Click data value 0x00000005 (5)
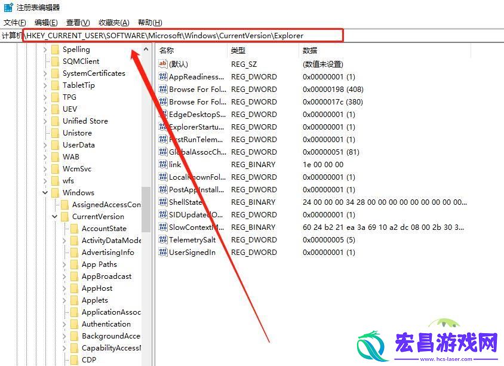504x366 pixels. point(329,239)
